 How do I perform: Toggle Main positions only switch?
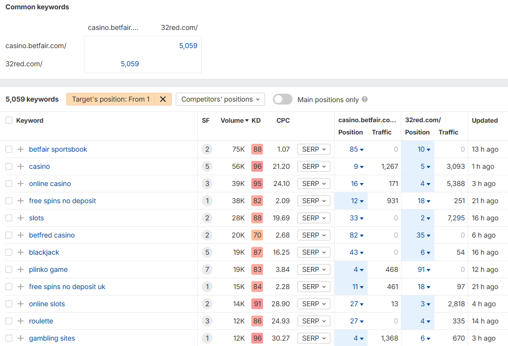282,99
